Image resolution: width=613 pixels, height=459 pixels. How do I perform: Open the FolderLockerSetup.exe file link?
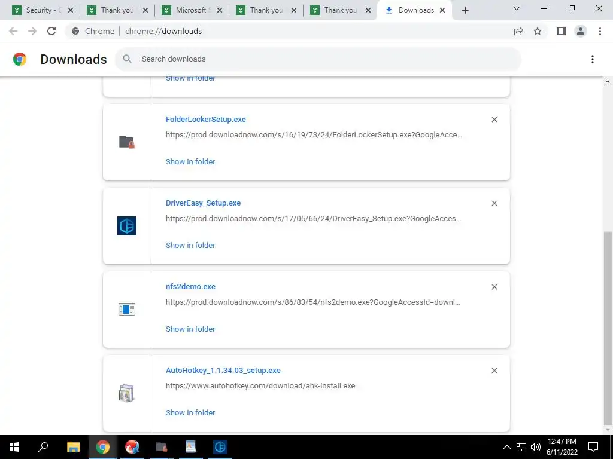pyautogui.click(x=206, y=120)
